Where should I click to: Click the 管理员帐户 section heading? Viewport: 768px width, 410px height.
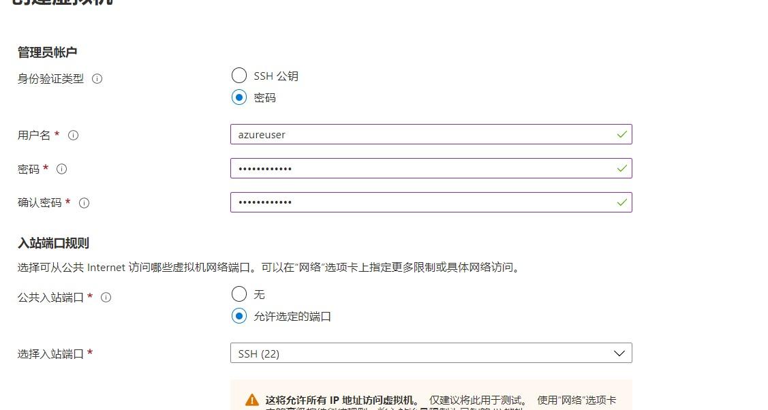pos(50,52)
